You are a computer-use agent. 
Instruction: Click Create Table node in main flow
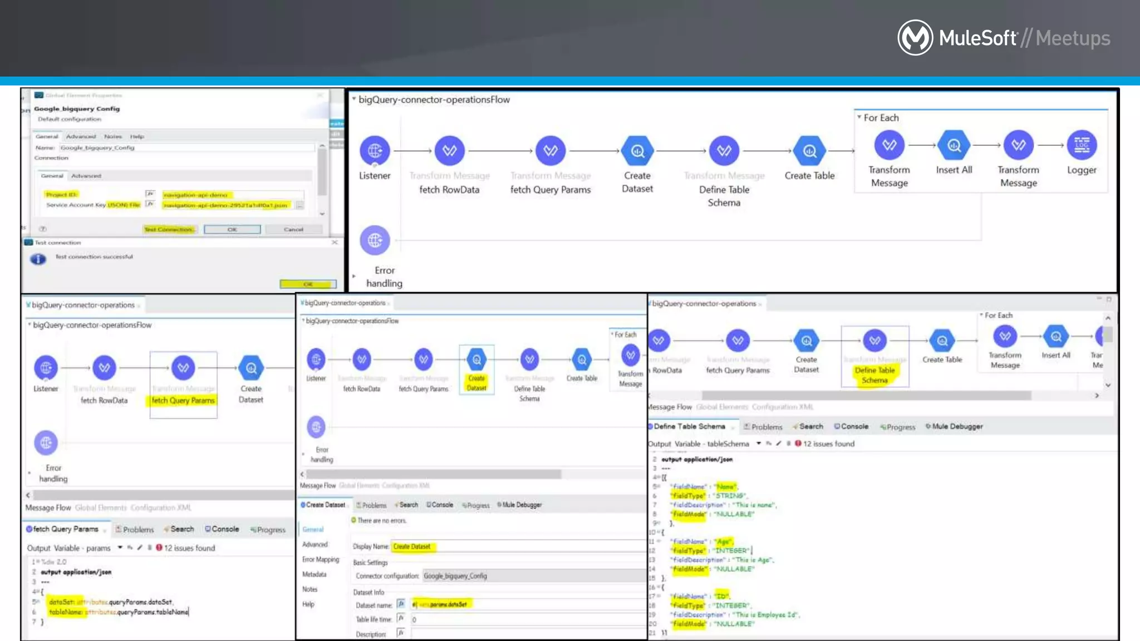pyautogui.click(x=809, y=150)
